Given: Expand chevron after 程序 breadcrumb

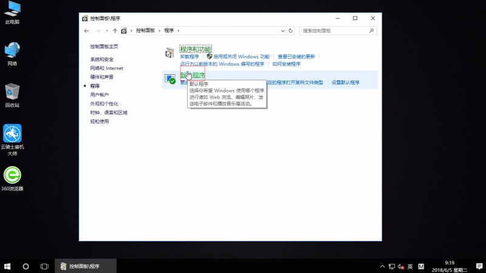Looking at the screenshot, I should pyautogui.click(x=179, y=30).
